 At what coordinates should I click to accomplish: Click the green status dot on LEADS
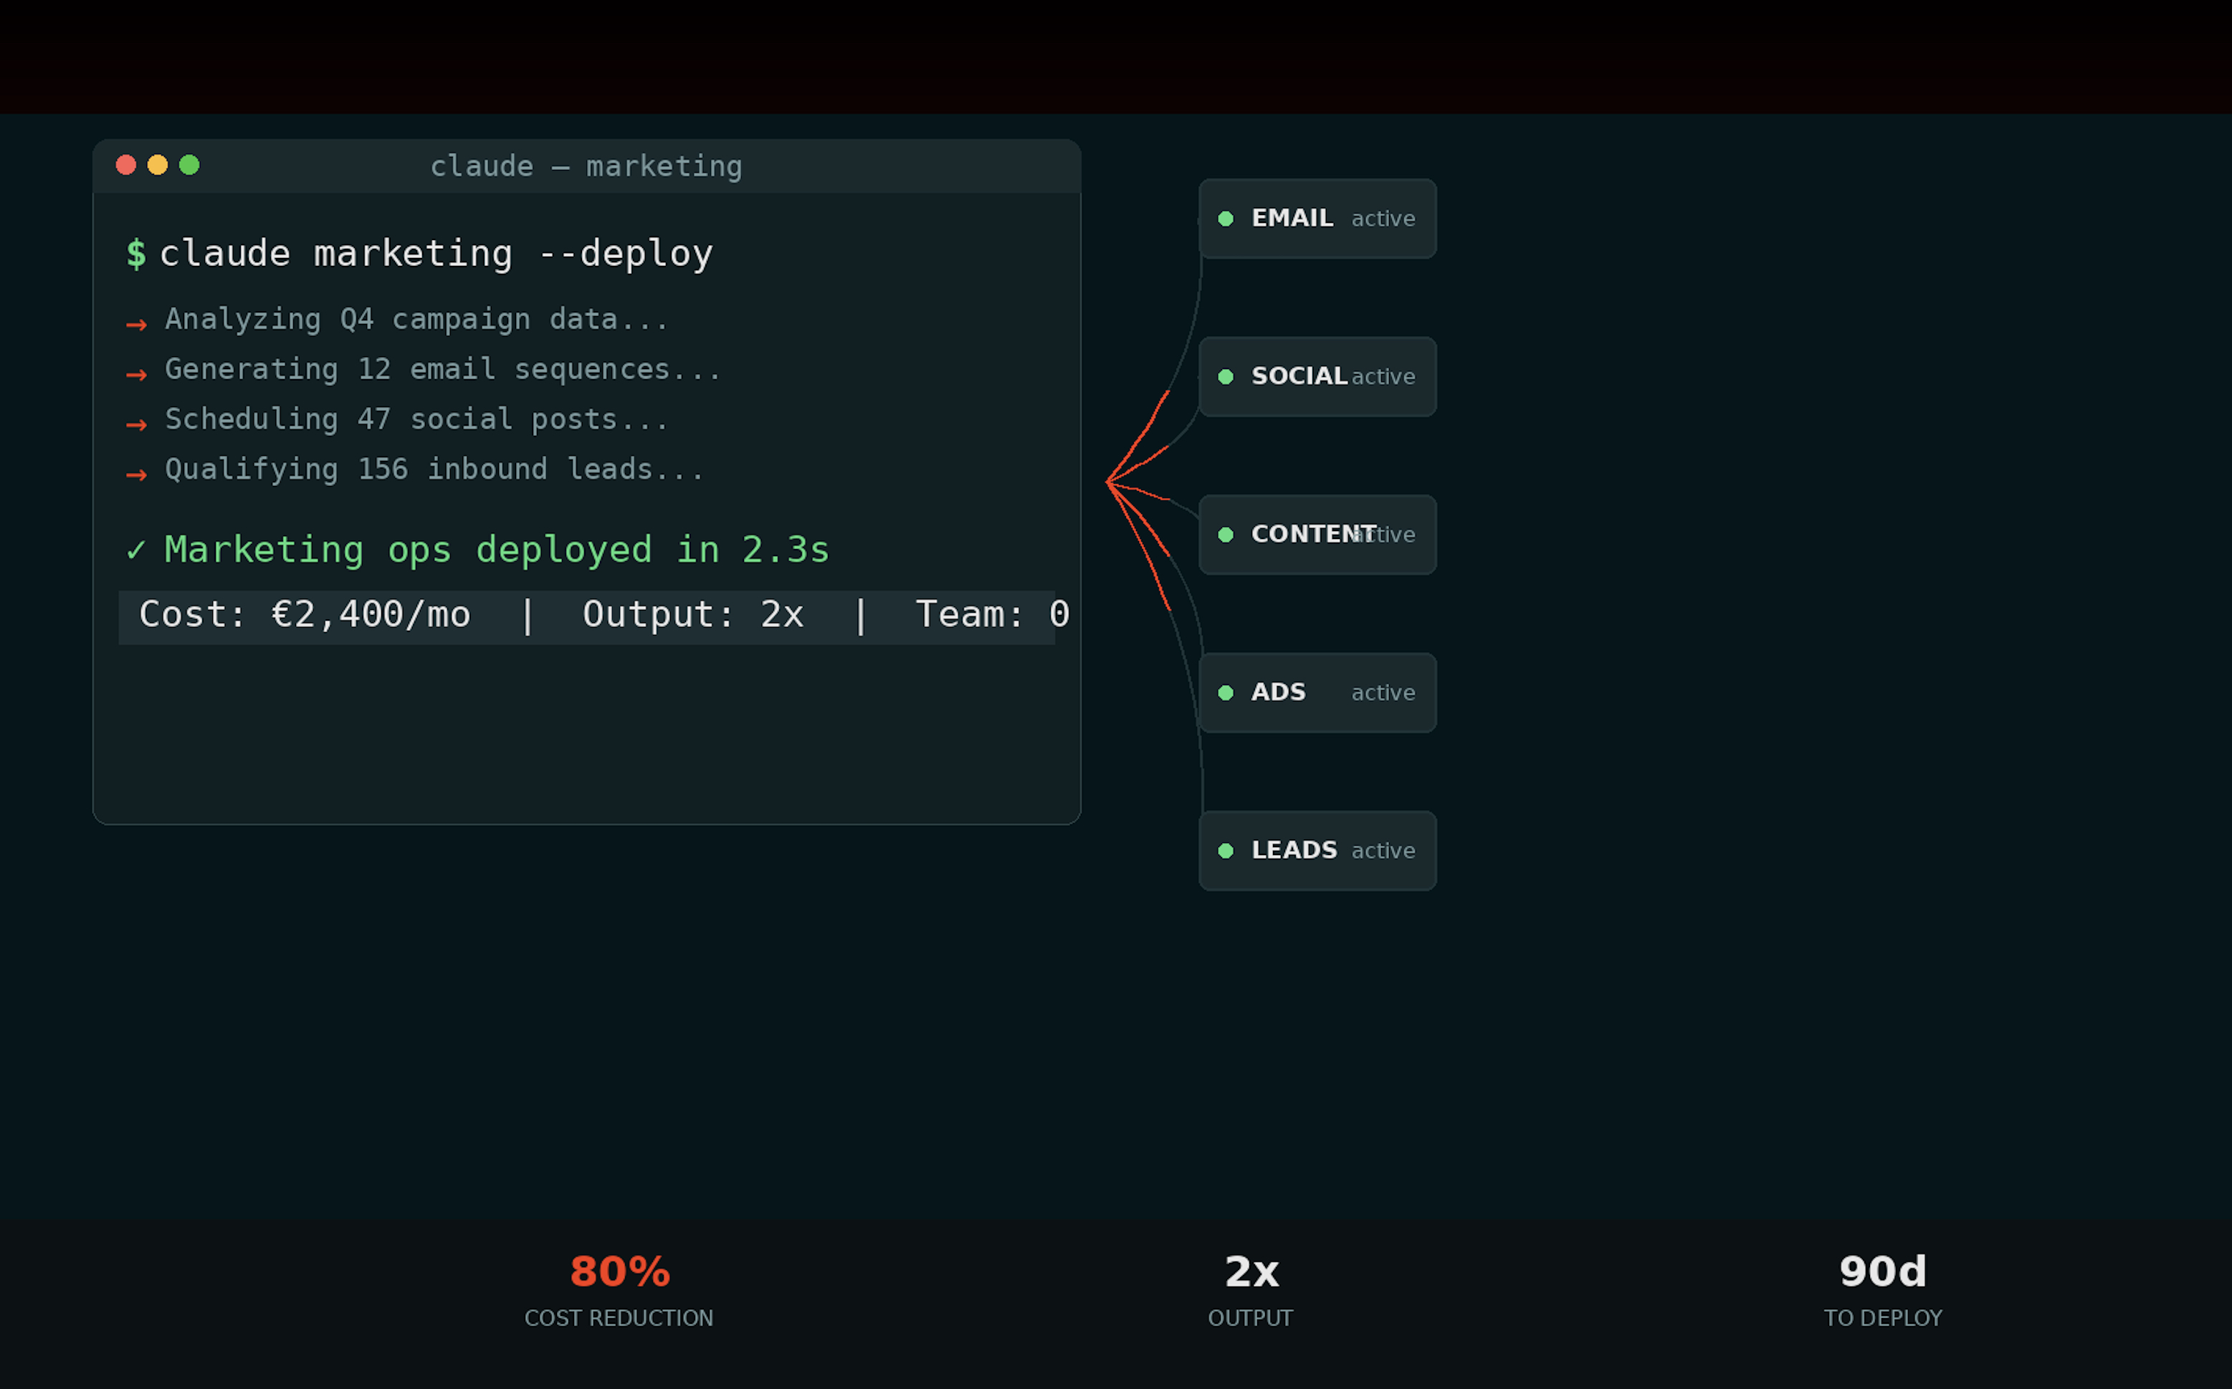(1225, 851)
